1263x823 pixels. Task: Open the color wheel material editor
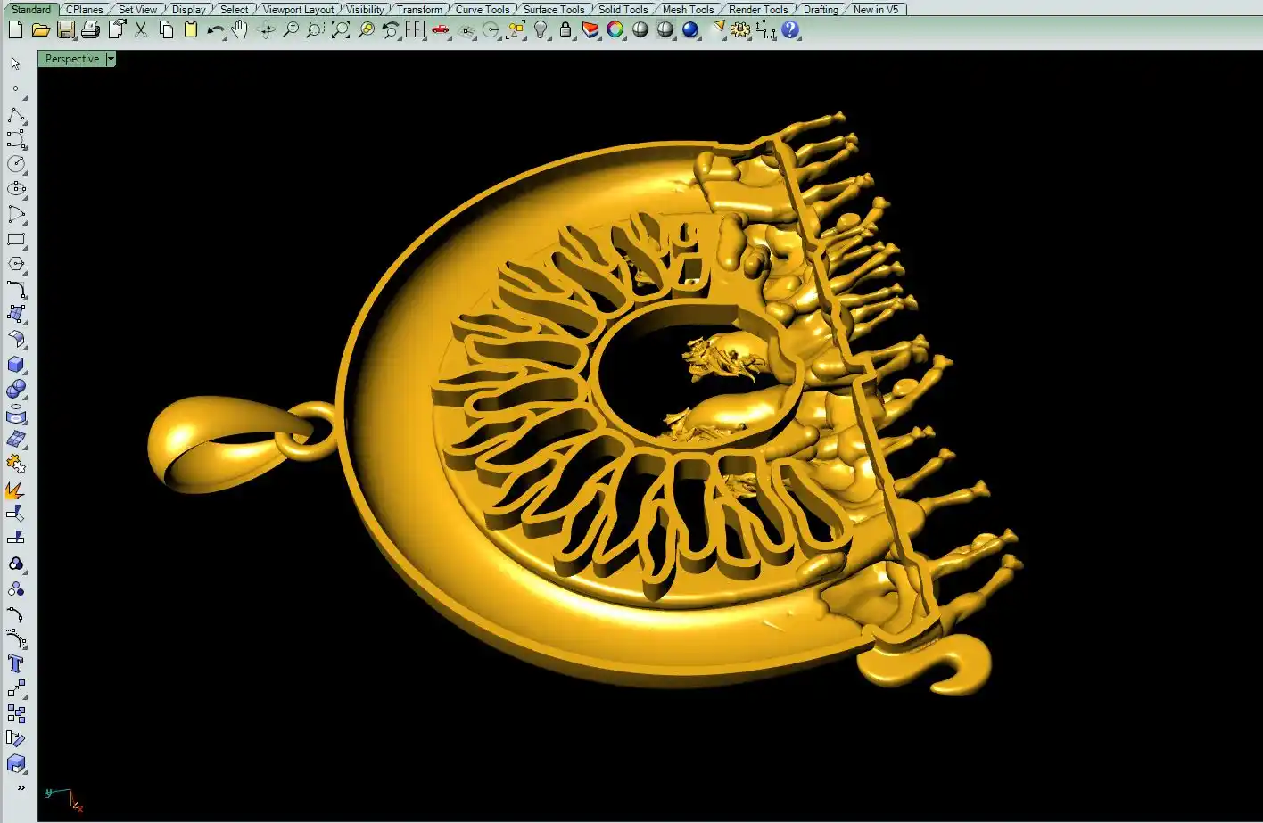coord(615,30)
